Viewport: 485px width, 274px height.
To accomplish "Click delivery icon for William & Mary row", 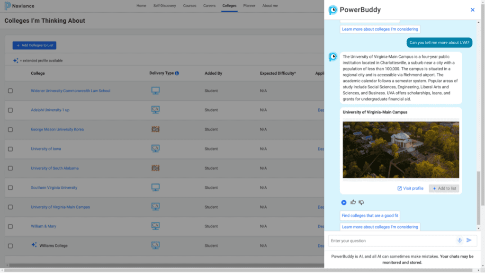I will (155, 226).
